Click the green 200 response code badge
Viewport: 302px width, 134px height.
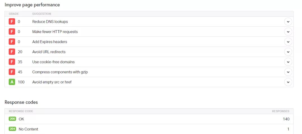[x=13, y=119]
